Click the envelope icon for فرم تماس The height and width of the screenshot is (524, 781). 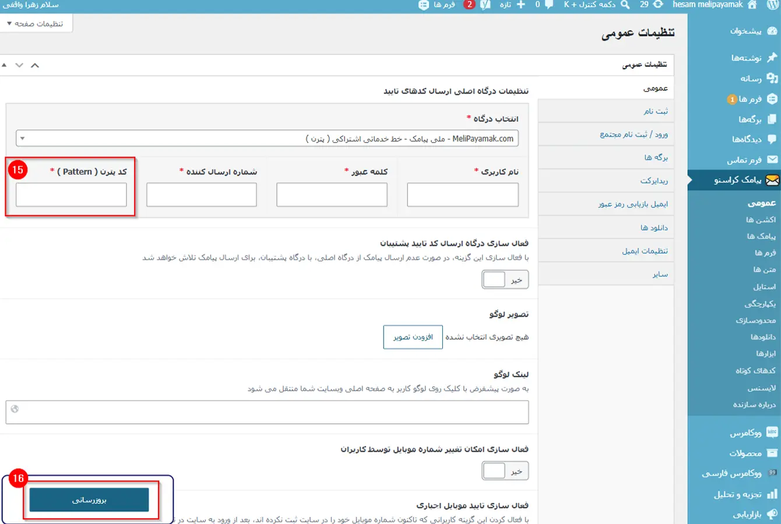(772, 160)
